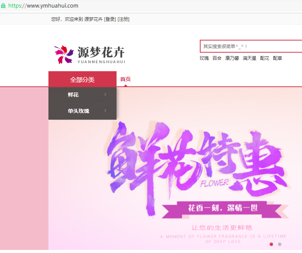This screenshot has height=253, width=302.
Task: Click the green HTTPS padlock icon
Action: (x=3, y=6)
